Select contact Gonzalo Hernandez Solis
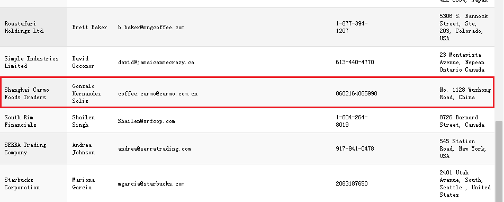 coord(86,93)
